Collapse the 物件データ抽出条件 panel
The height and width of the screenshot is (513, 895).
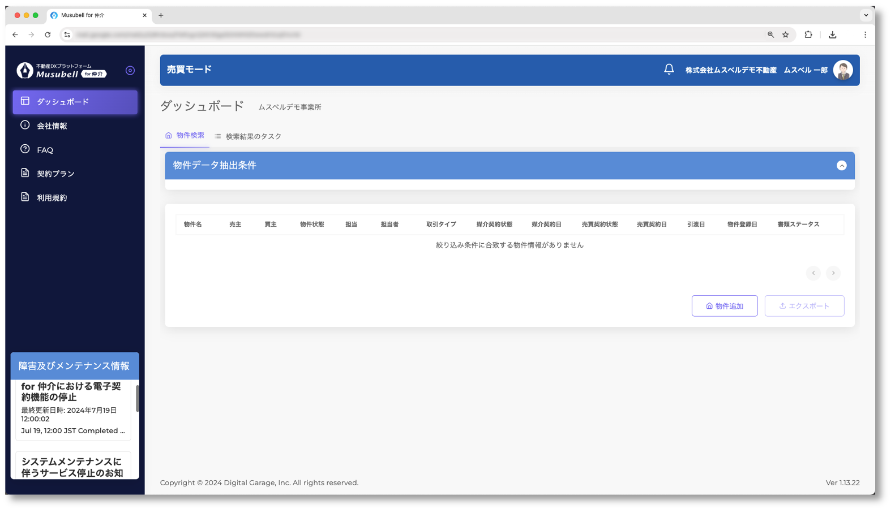(841, 166)
